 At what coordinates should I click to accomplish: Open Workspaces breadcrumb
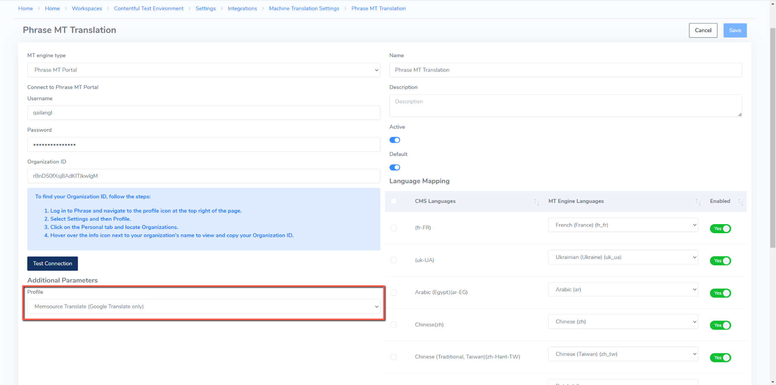tap(87, 8)
